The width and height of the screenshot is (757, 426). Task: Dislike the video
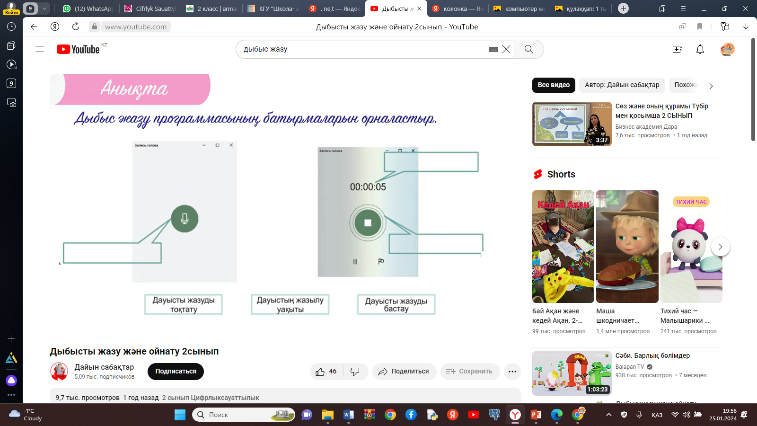(356, 372)
